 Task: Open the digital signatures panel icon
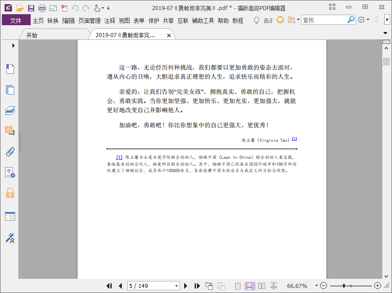coord(10,172)
